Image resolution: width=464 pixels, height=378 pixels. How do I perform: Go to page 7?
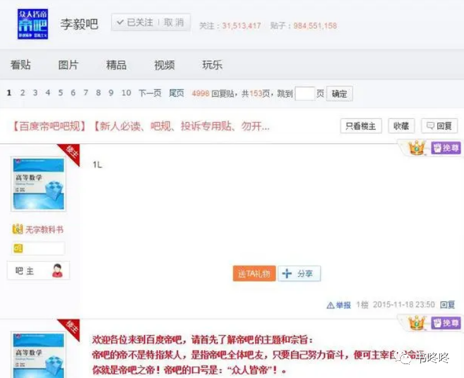(86, 93)
